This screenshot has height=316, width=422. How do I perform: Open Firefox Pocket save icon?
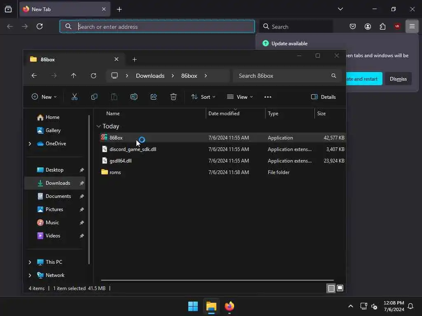click(353, 26)
